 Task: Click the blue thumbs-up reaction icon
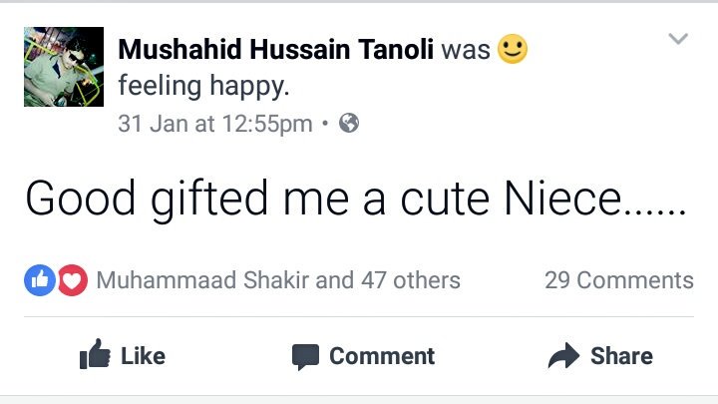point(39,280)
